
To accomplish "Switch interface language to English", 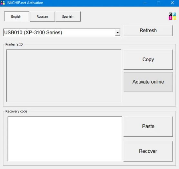I will [16, 16].
